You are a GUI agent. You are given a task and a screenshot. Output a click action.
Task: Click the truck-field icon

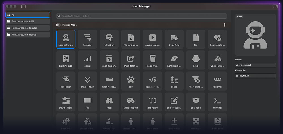pos(174,39)
